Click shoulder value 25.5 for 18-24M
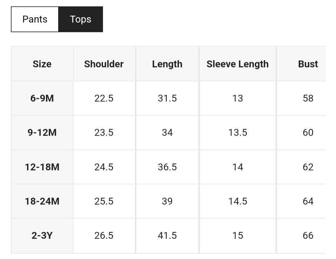Image resolution: width=336 pixels, height=259 pixels. [x=104, y=201]
